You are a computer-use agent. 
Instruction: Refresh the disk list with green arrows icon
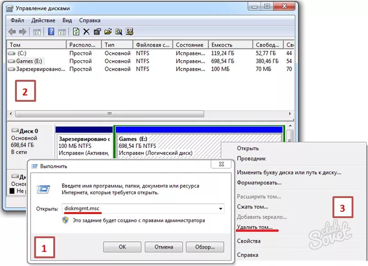(76, 31)
